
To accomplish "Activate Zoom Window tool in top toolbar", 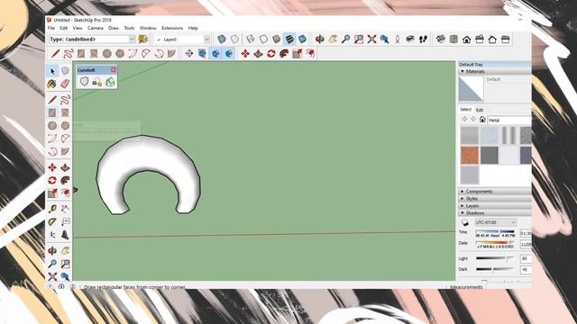I will [359, 39].
